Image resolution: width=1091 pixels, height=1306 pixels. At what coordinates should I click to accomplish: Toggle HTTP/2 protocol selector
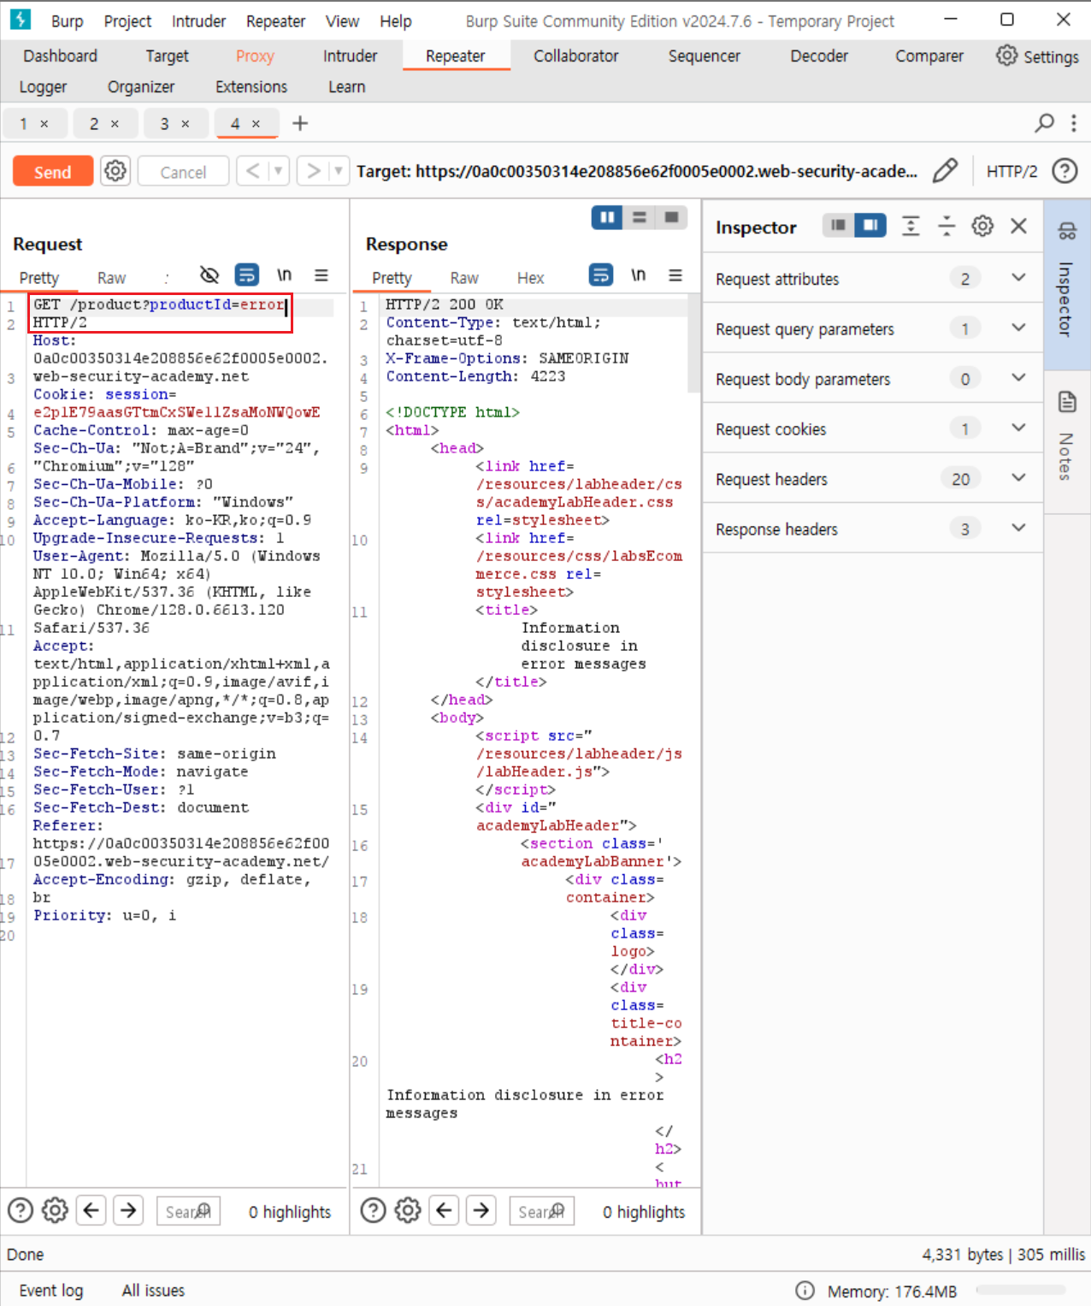pos(1011,171)
